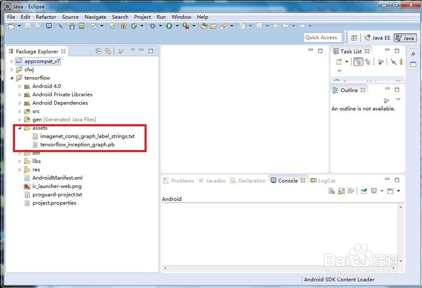Open the Refactor menu
422x288 pixels.
click(x=46, y=17)
